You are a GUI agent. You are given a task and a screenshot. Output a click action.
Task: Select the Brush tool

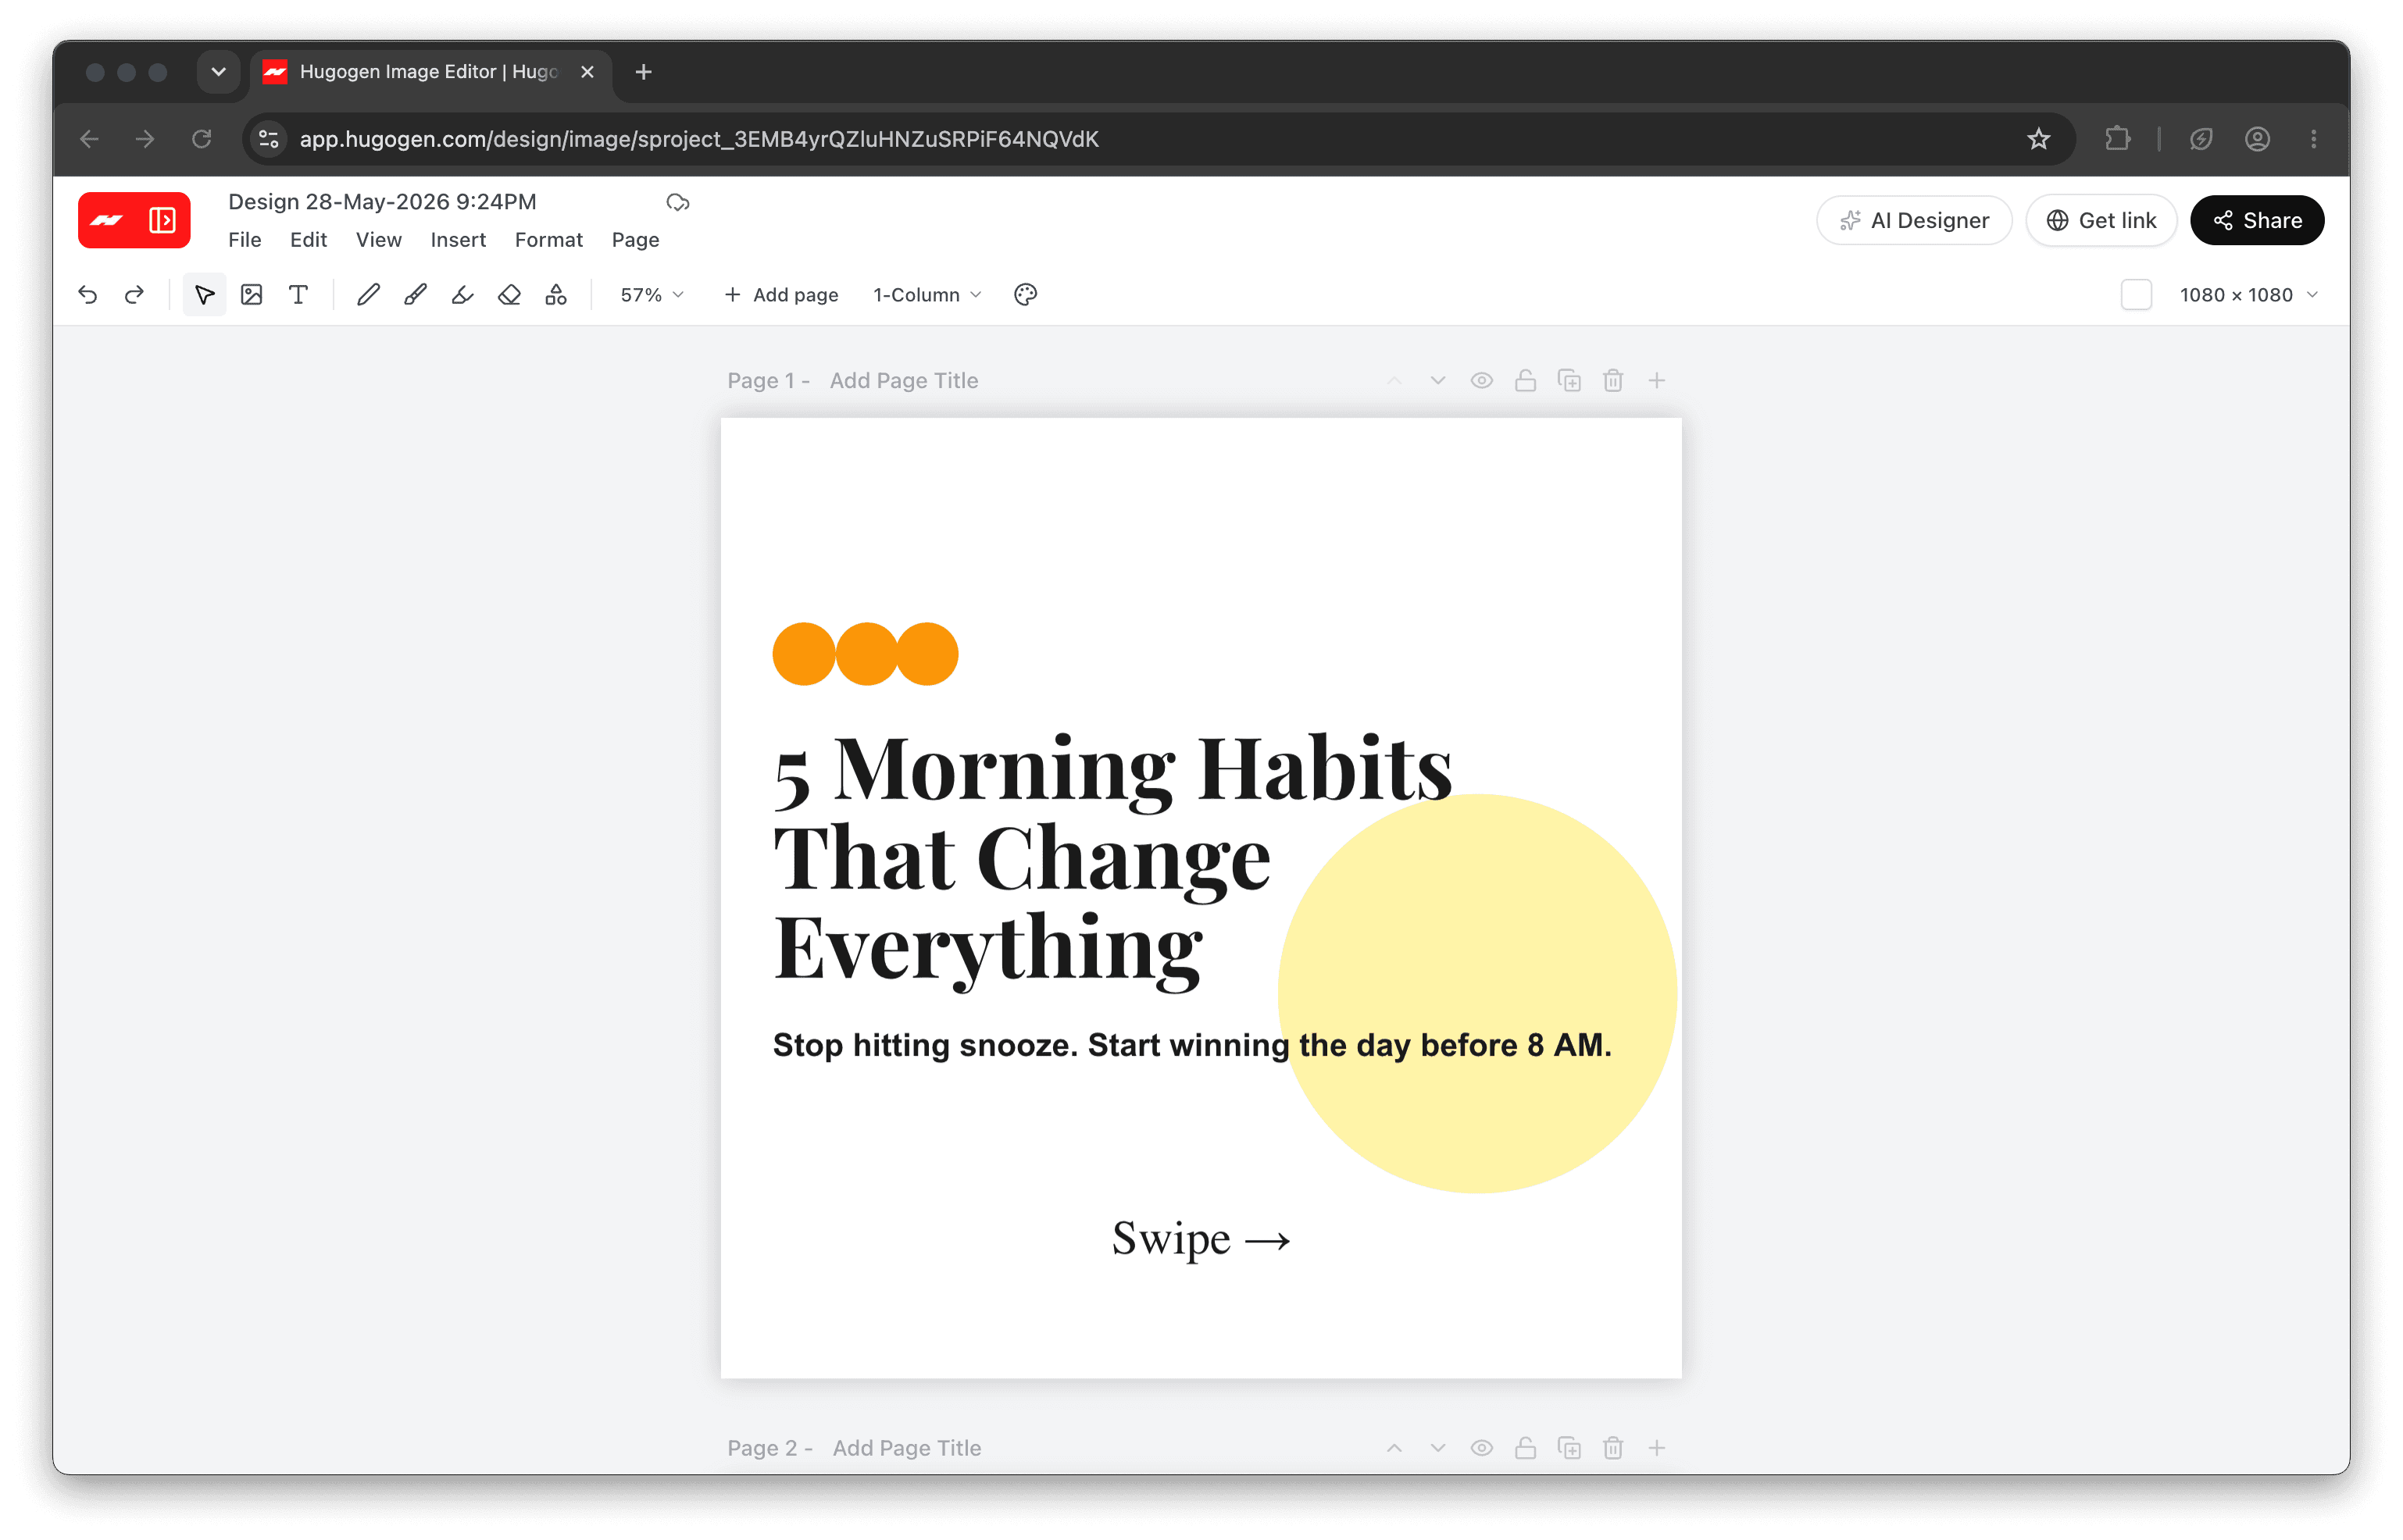[x=415, y=295]
